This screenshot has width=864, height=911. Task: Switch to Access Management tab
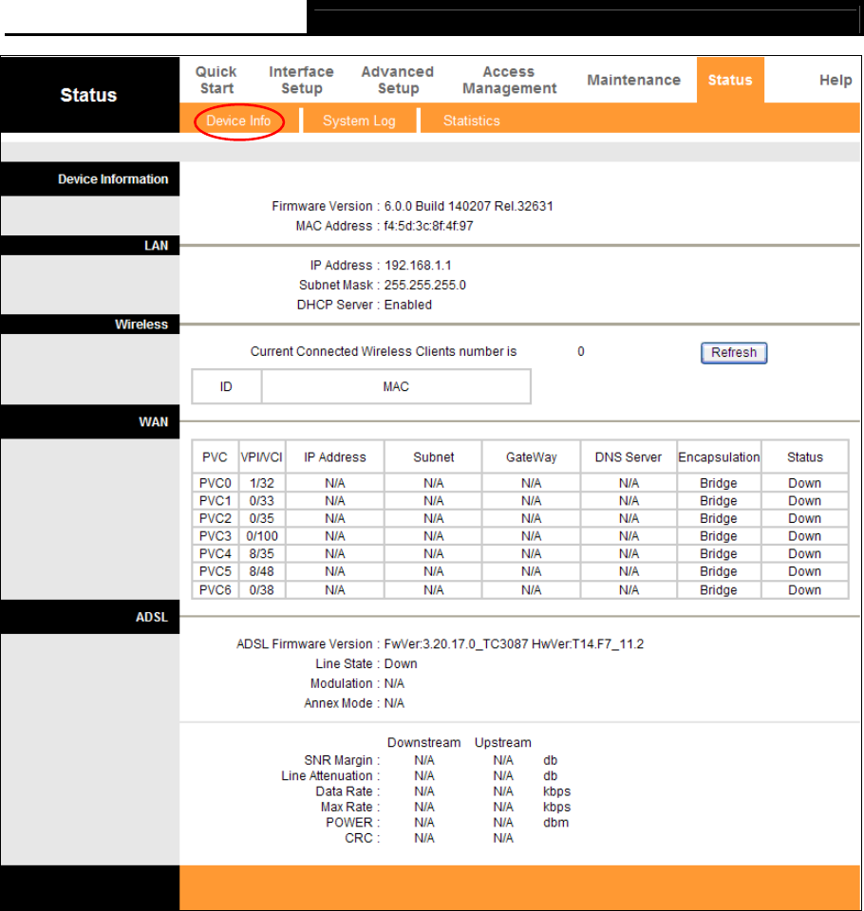tap(509, 80)
